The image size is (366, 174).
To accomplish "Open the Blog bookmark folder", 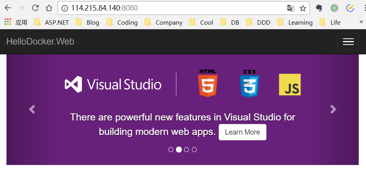I will [87, 22].
